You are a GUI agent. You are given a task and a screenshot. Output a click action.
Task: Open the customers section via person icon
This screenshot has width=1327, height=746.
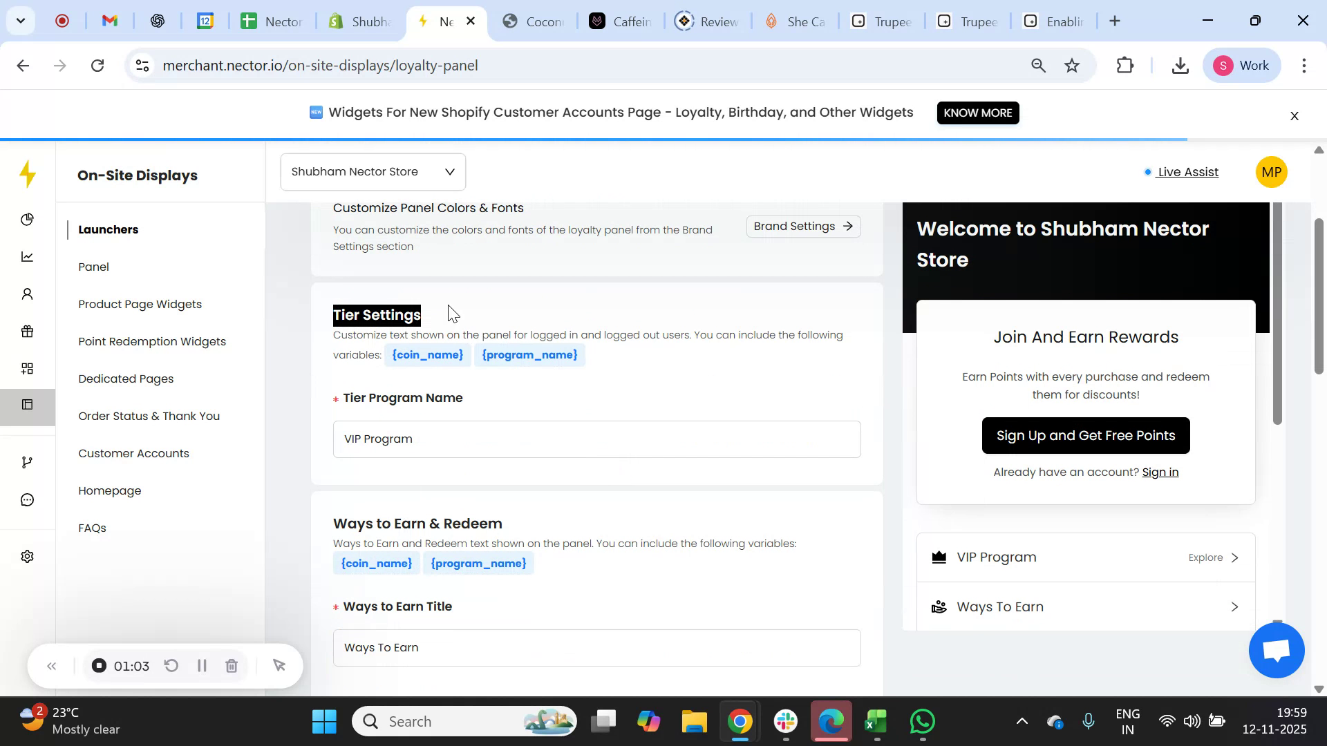tap(27, 294)
